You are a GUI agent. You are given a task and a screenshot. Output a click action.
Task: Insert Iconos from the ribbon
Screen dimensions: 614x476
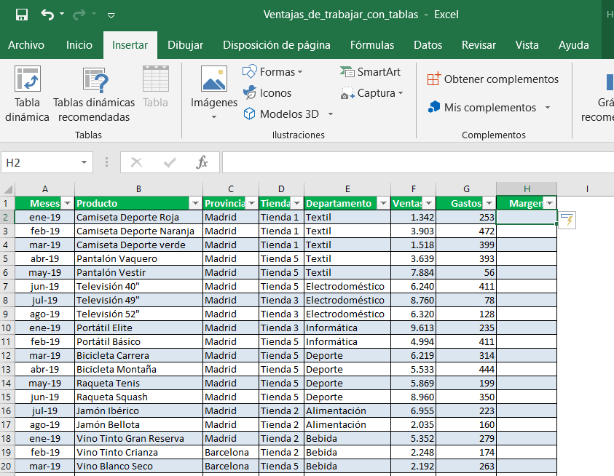[267, 93]
